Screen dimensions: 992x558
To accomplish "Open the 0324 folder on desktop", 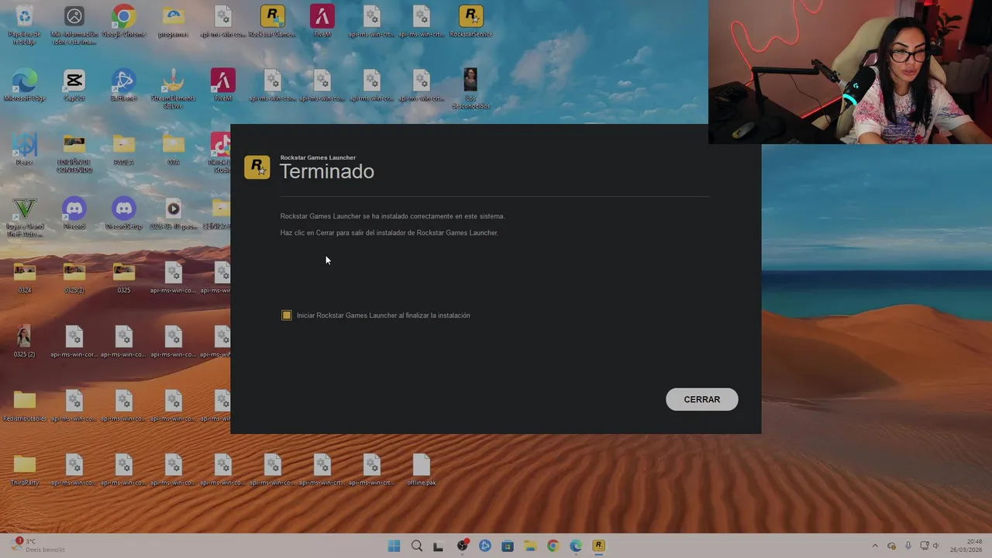I will click(25, 277).
